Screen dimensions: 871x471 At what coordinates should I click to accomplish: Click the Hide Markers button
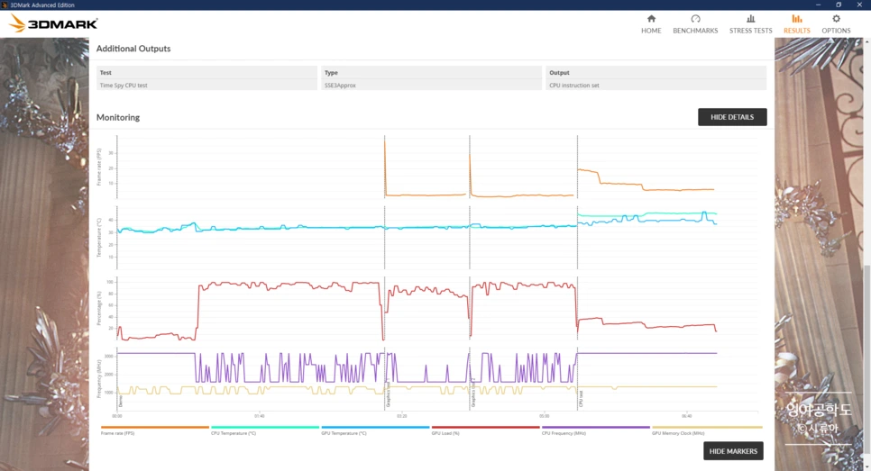coord(733,451)
